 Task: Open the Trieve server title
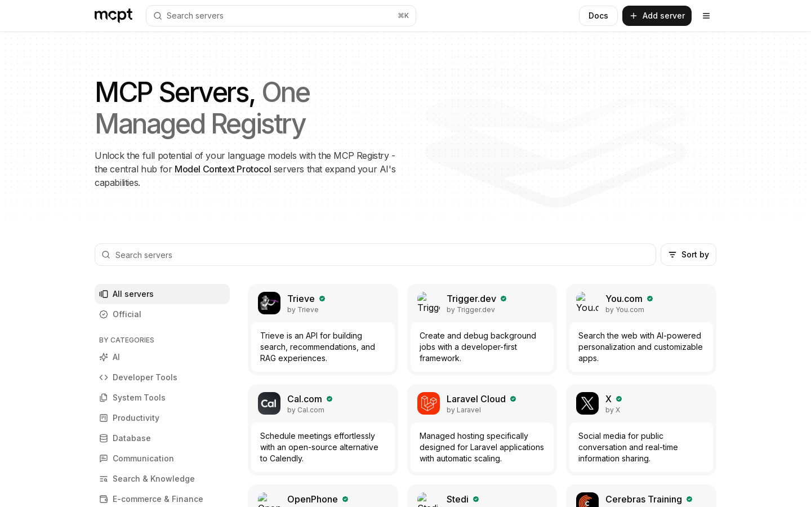(x=301, y=299)
